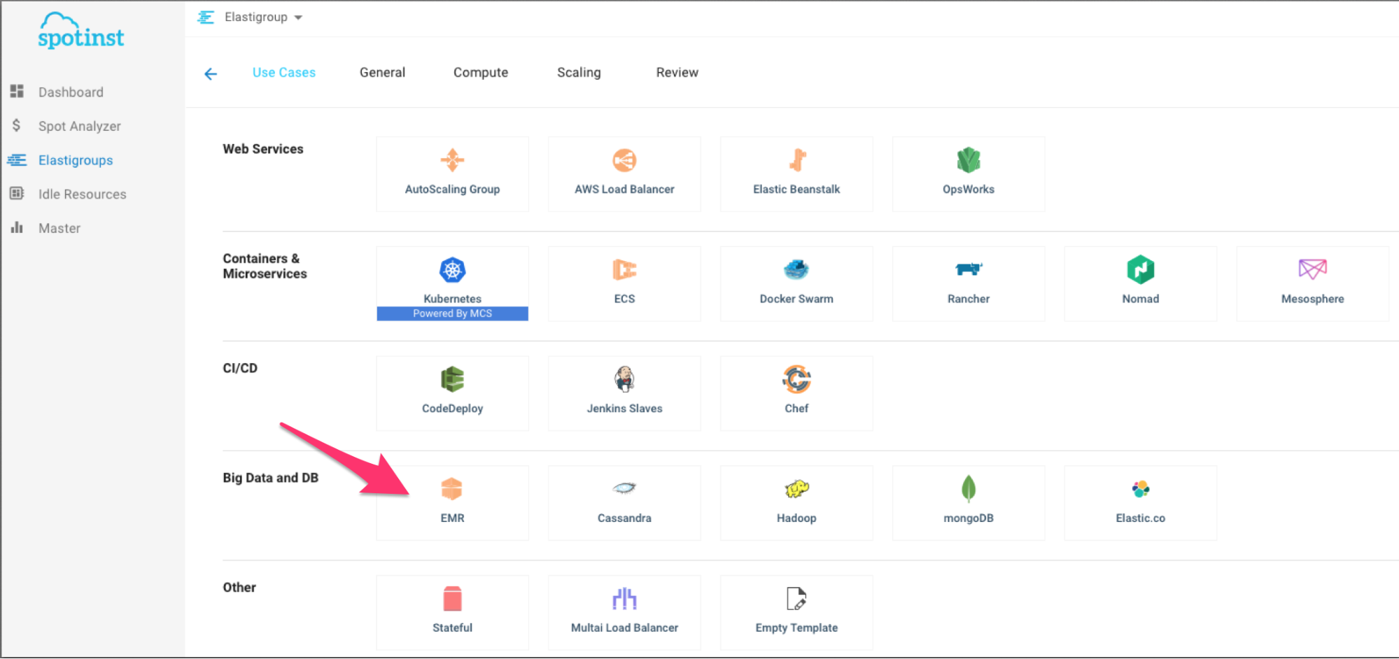Open the Scaling tab
This screenshot has height=659, width=1399.
coord(579,73)
